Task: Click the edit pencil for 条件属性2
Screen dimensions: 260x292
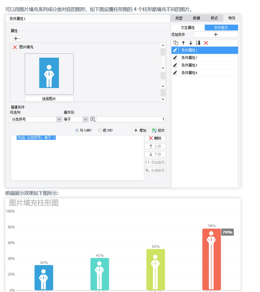Action: click(175, 58)
